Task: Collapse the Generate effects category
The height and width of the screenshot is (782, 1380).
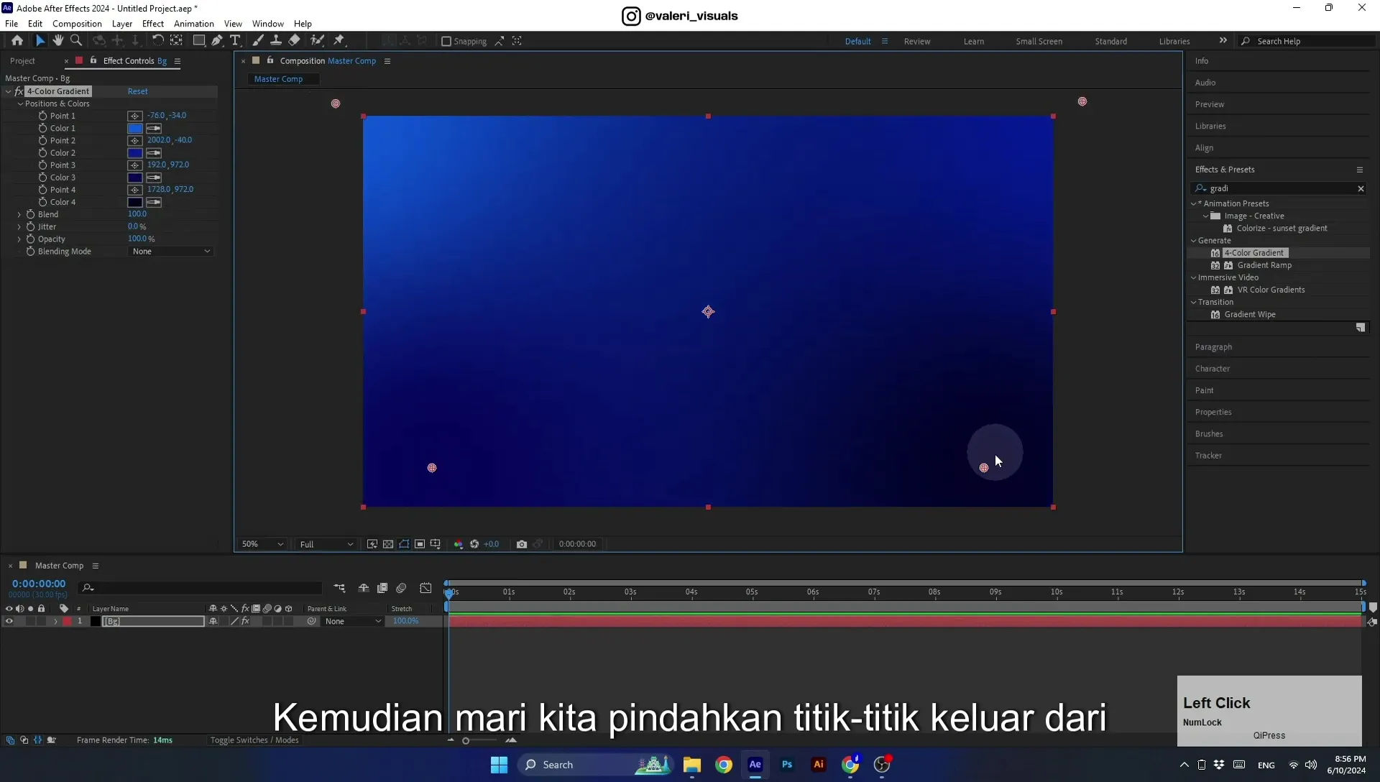Action: [x=1194, y=241]
